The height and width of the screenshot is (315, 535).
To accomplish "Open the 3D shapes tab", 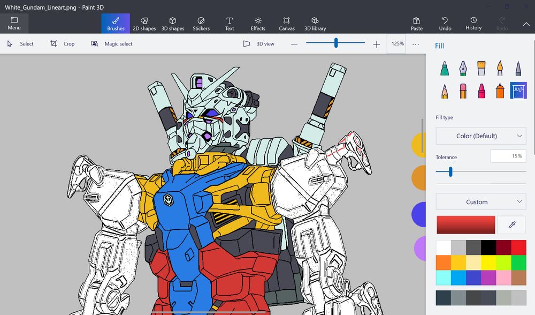I will (173, 23).
